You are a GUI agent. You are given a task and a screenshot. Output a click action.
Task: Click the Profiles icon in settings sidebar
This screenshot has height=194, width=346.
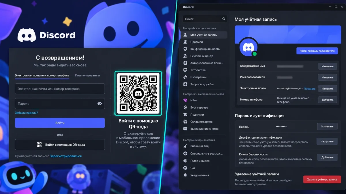185,42
